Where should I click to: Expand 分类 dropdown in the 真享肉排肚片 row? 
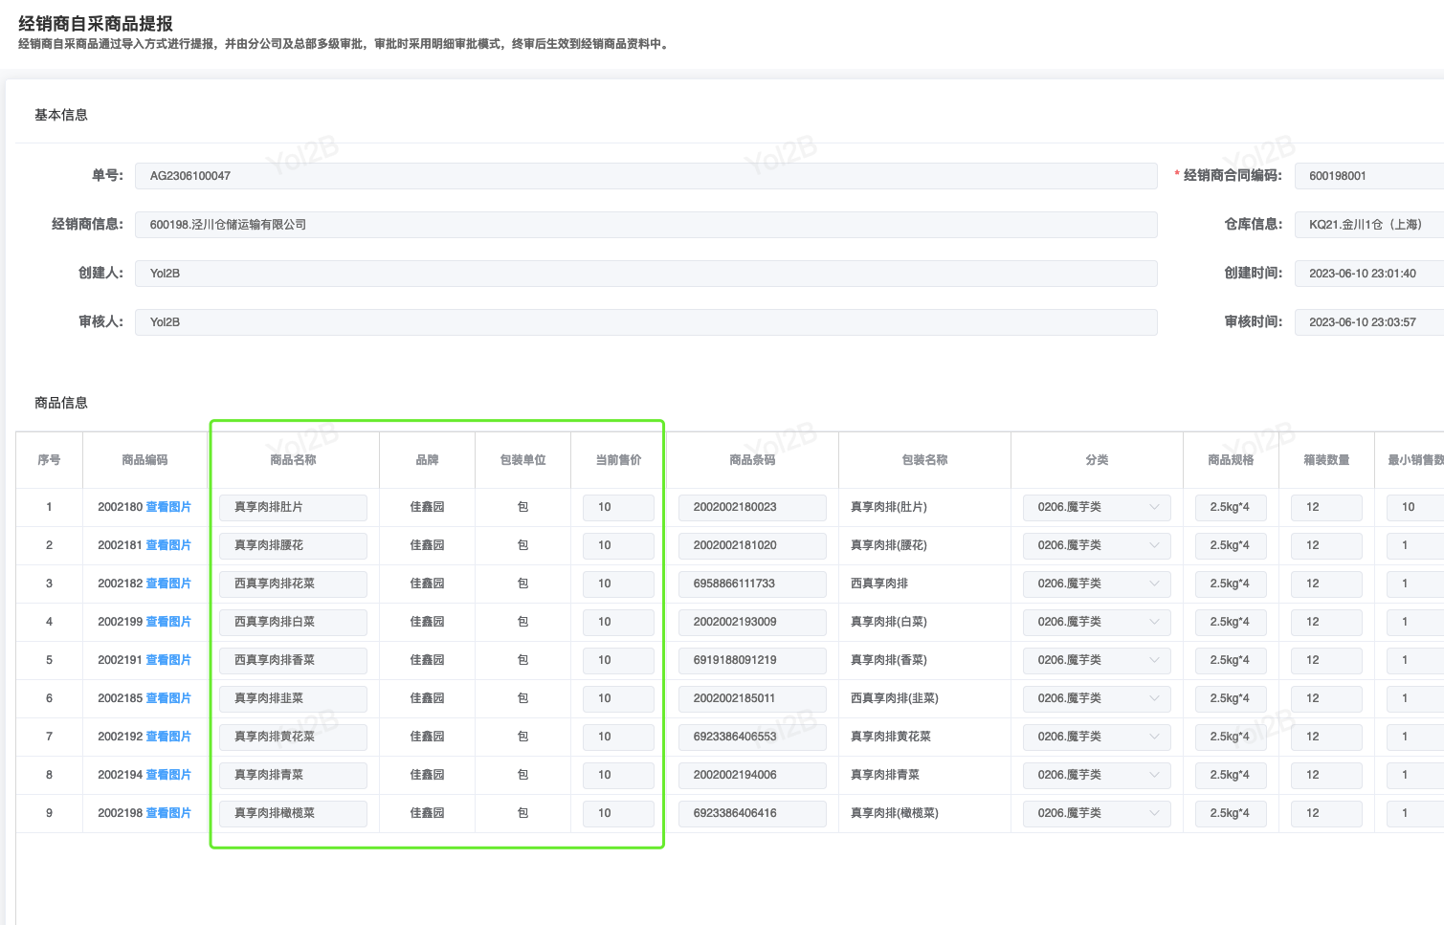pyautogui.click(x=1097, y=507)
